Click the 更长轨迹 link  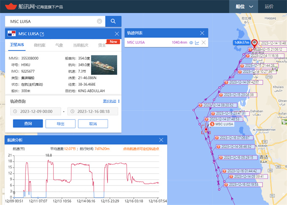point(109,101)
